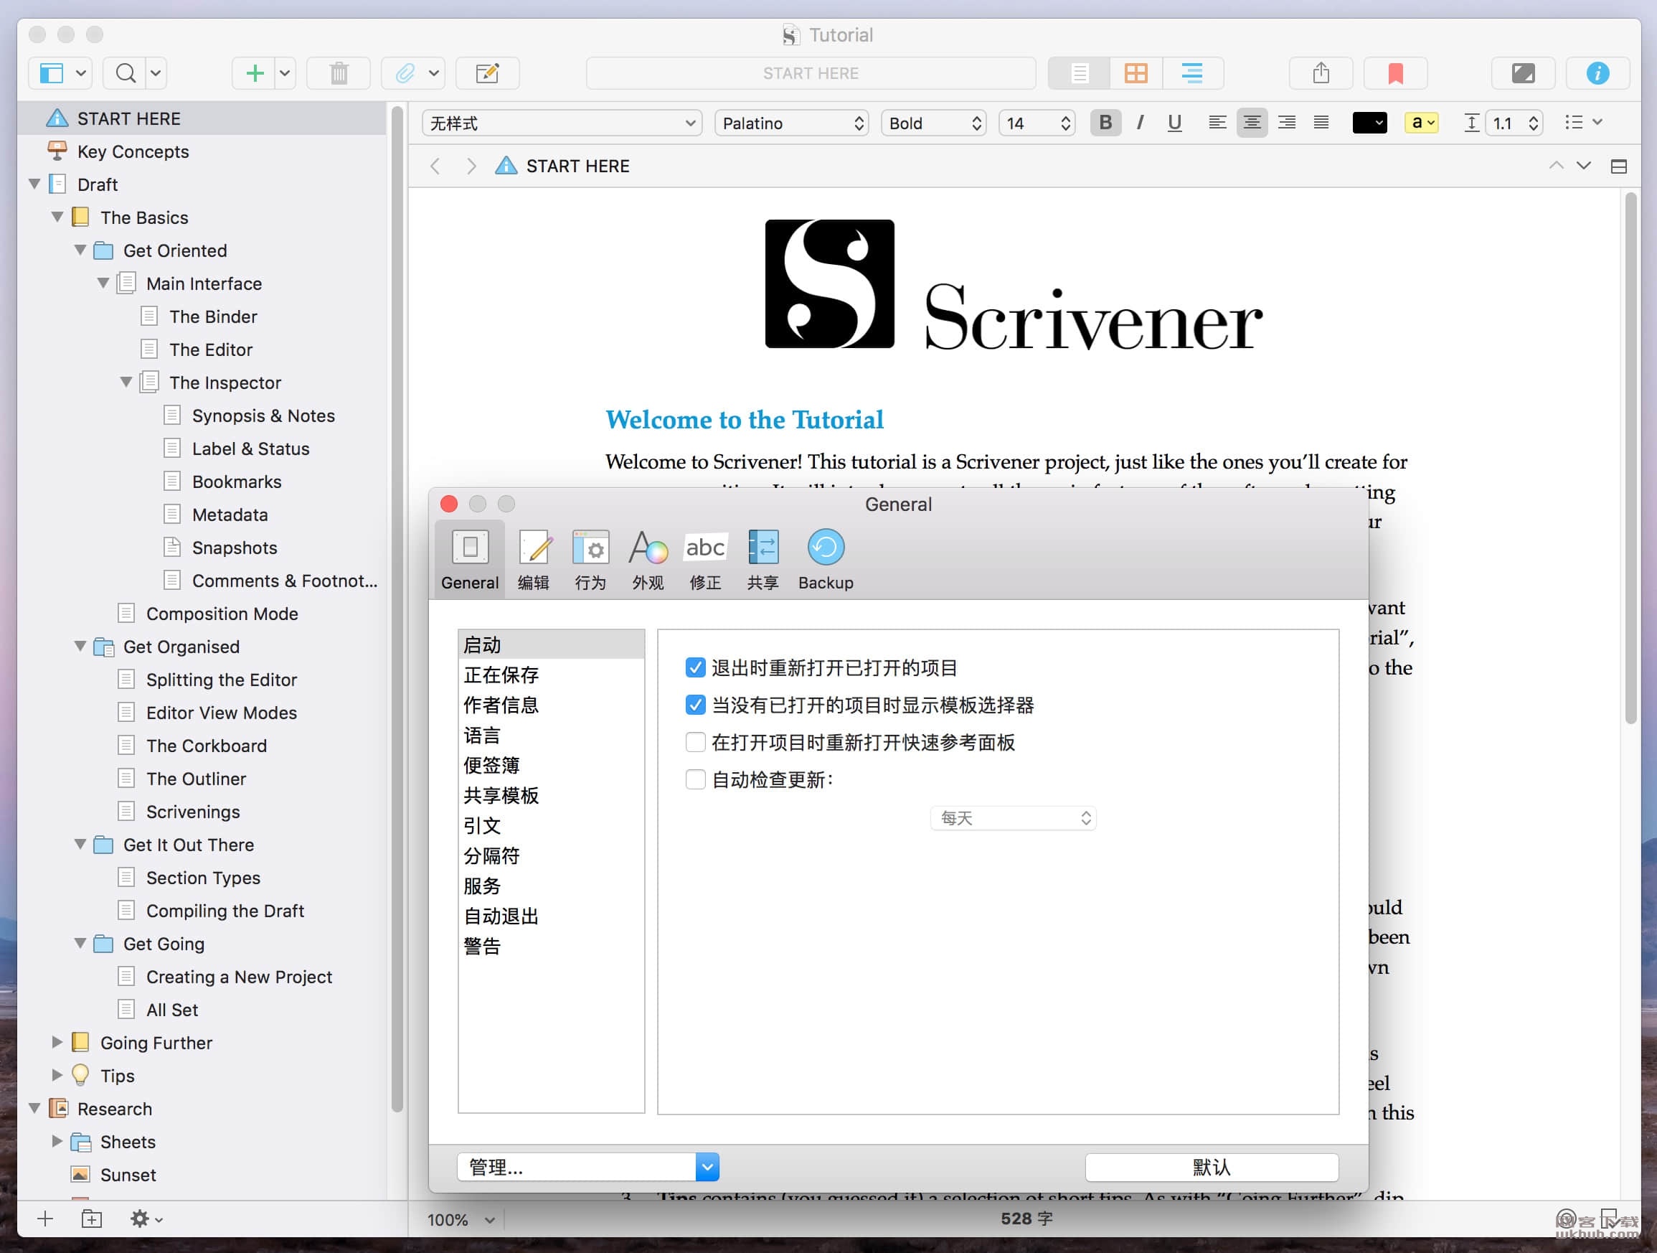Enter composition mode icon

[x=1523, y=73]
